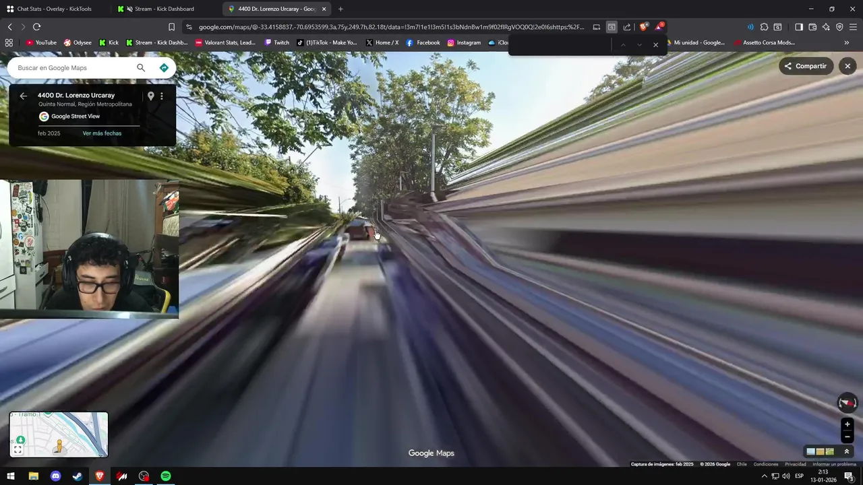Click the browser back arrow
This screenshot has height=485, width=863.
[x=9, y=27]
